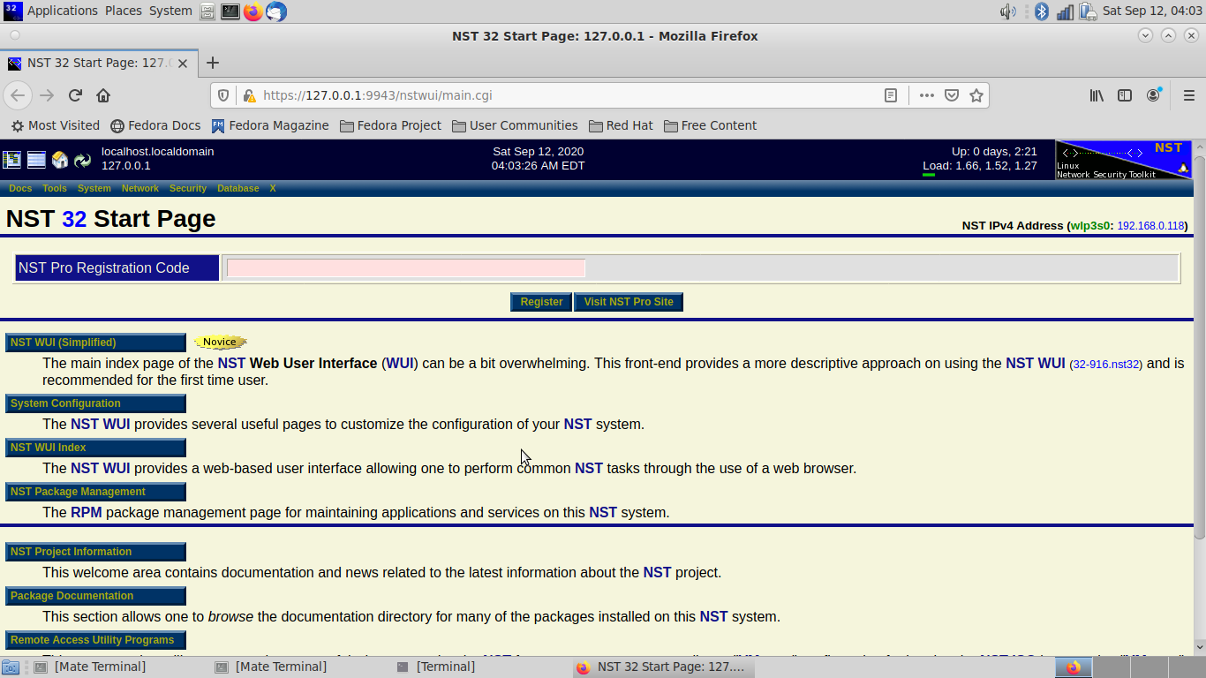This screenshot has height=678, width=1206.
Task: Open the Firefox home page
Action: (x=103, y=95)
